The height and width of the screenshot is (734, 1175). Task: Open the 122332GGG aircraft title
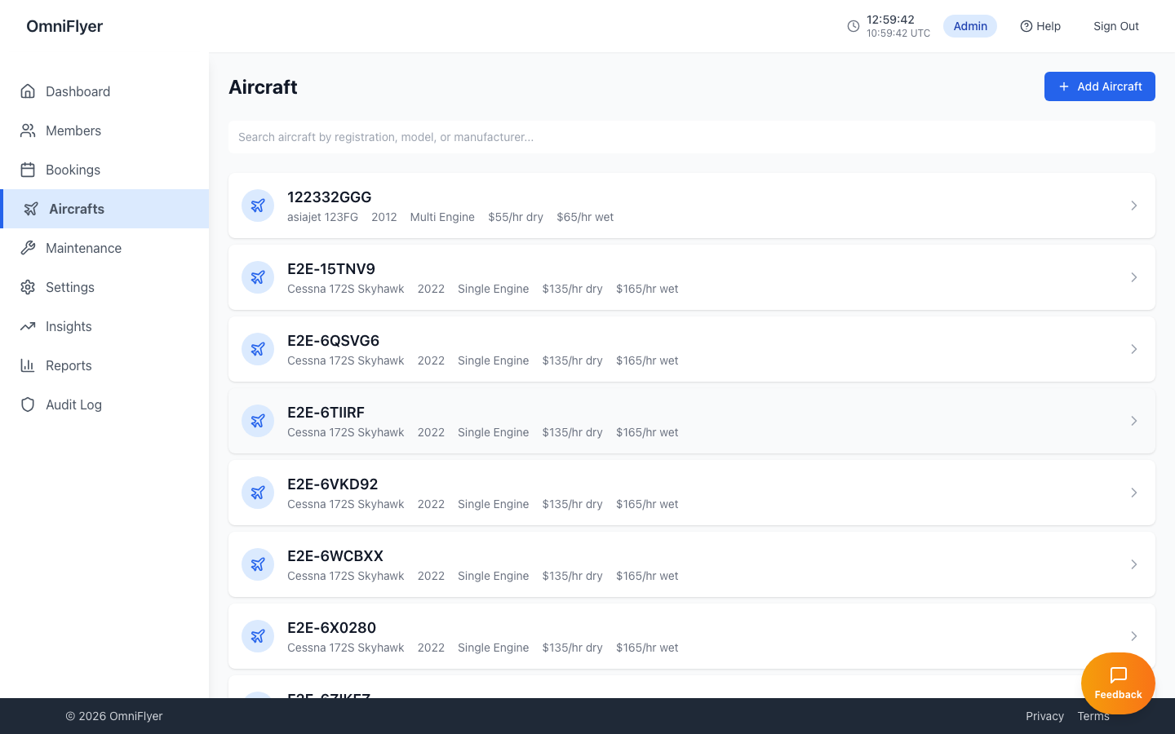[x=329, y=197]
